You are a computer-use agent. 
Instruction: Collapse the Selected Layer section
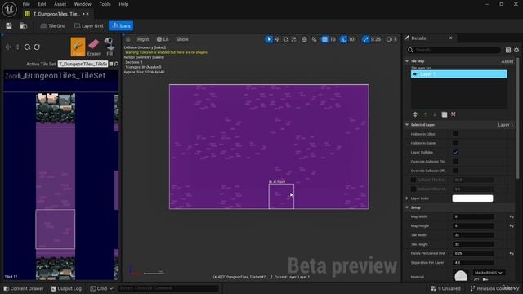pos(407,125)
